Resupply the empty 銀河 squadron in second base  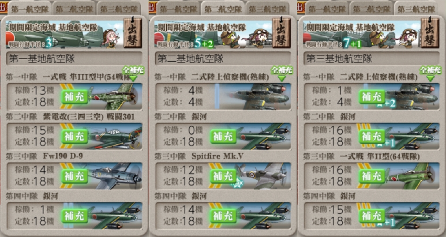tap(223, 136)
